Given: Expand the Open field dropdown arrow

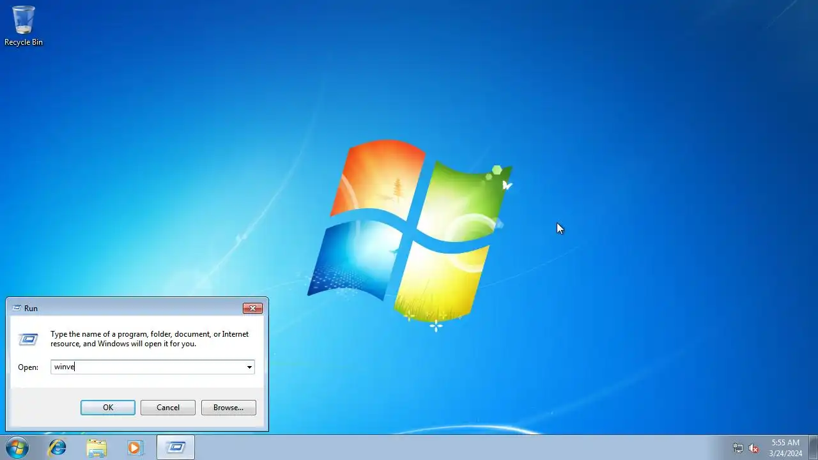Looking at the screenshot, I should 249,367.
